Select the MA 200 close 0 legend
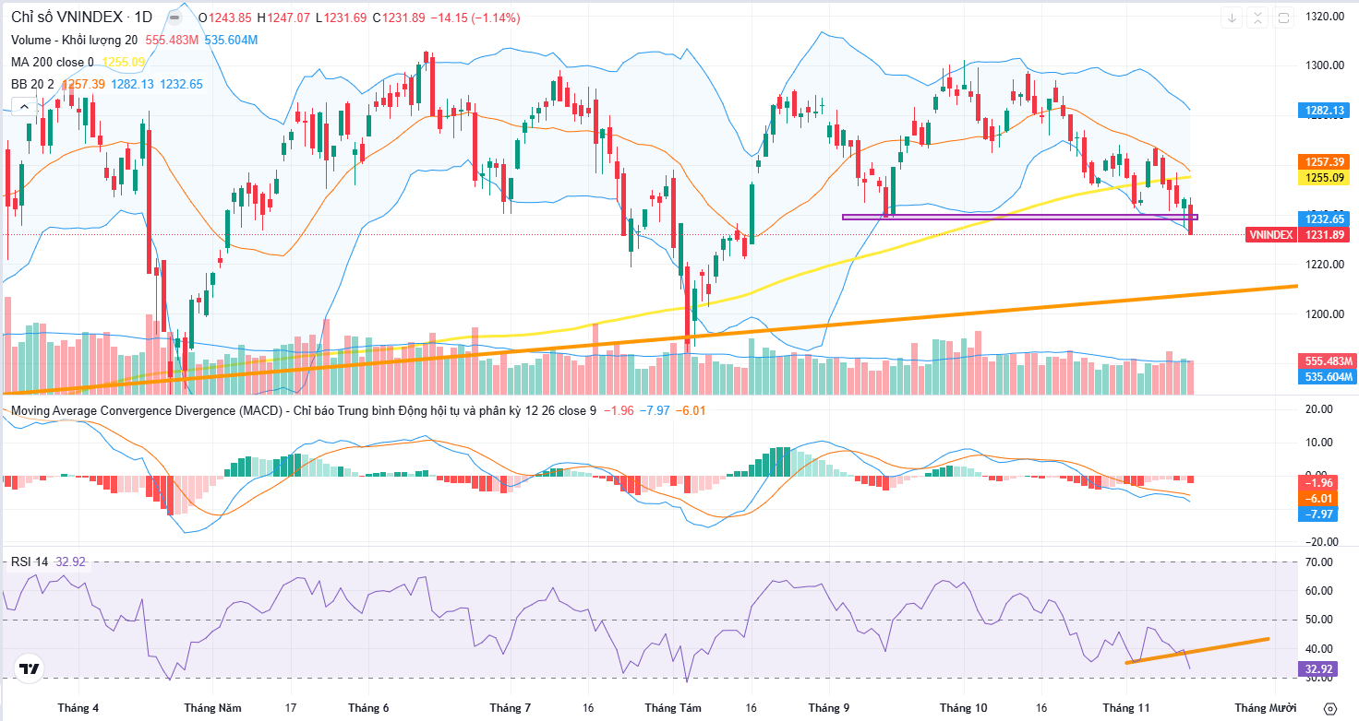This screenshot has height=721, width=1359. [52, 62]
